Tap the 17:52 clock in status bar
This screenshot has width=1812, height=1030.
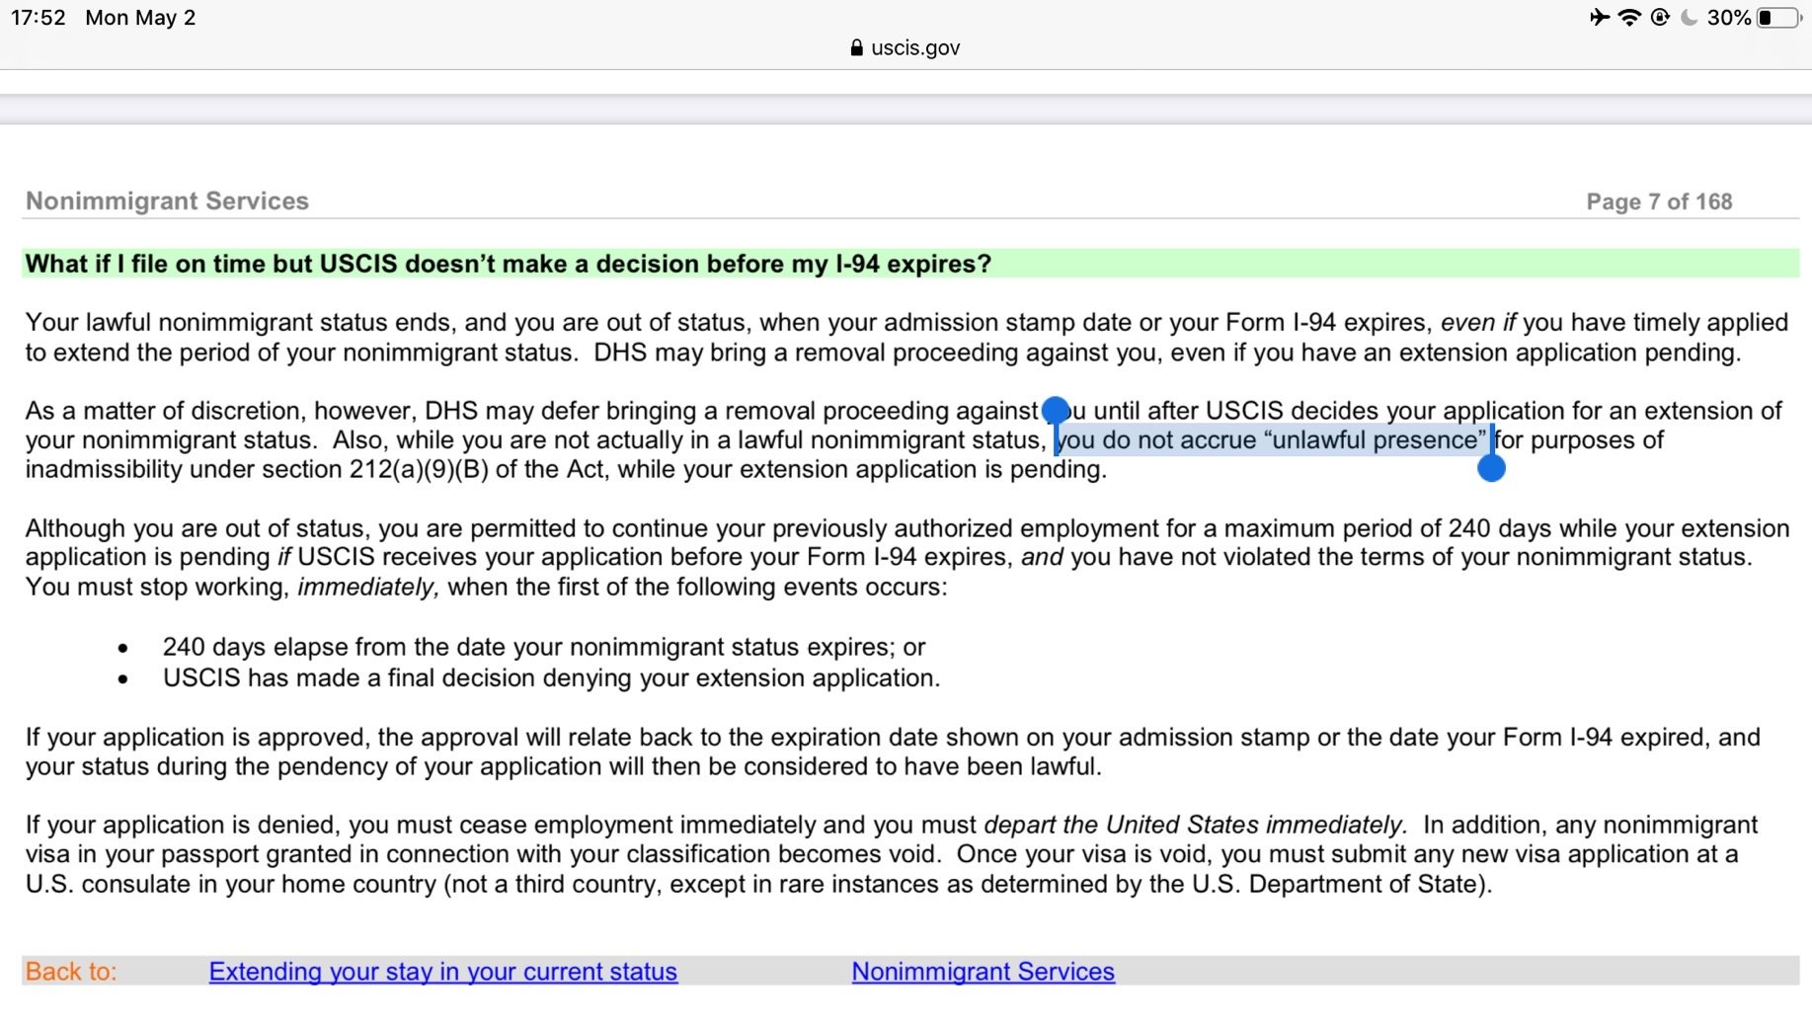[x=39, y=18]
